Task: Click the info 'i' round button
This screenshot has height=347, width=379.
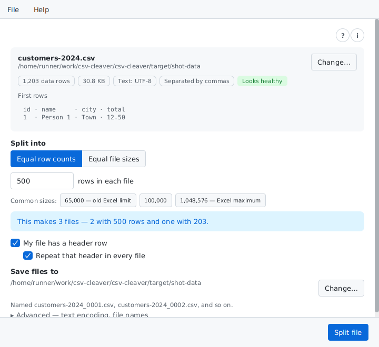Action: [x=357, y=36]
